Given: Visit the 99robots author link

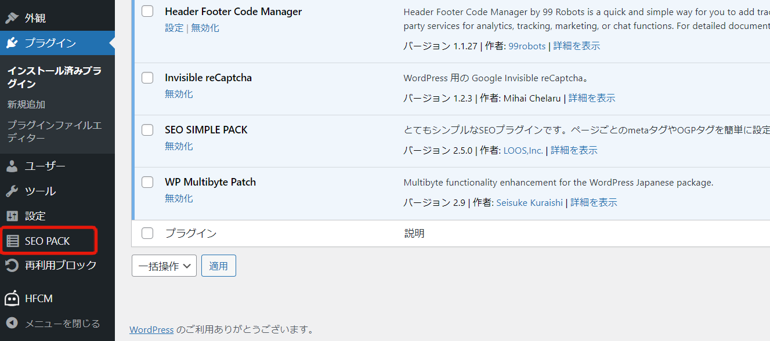Looking at the screenshot, I should tap(527, 46).
